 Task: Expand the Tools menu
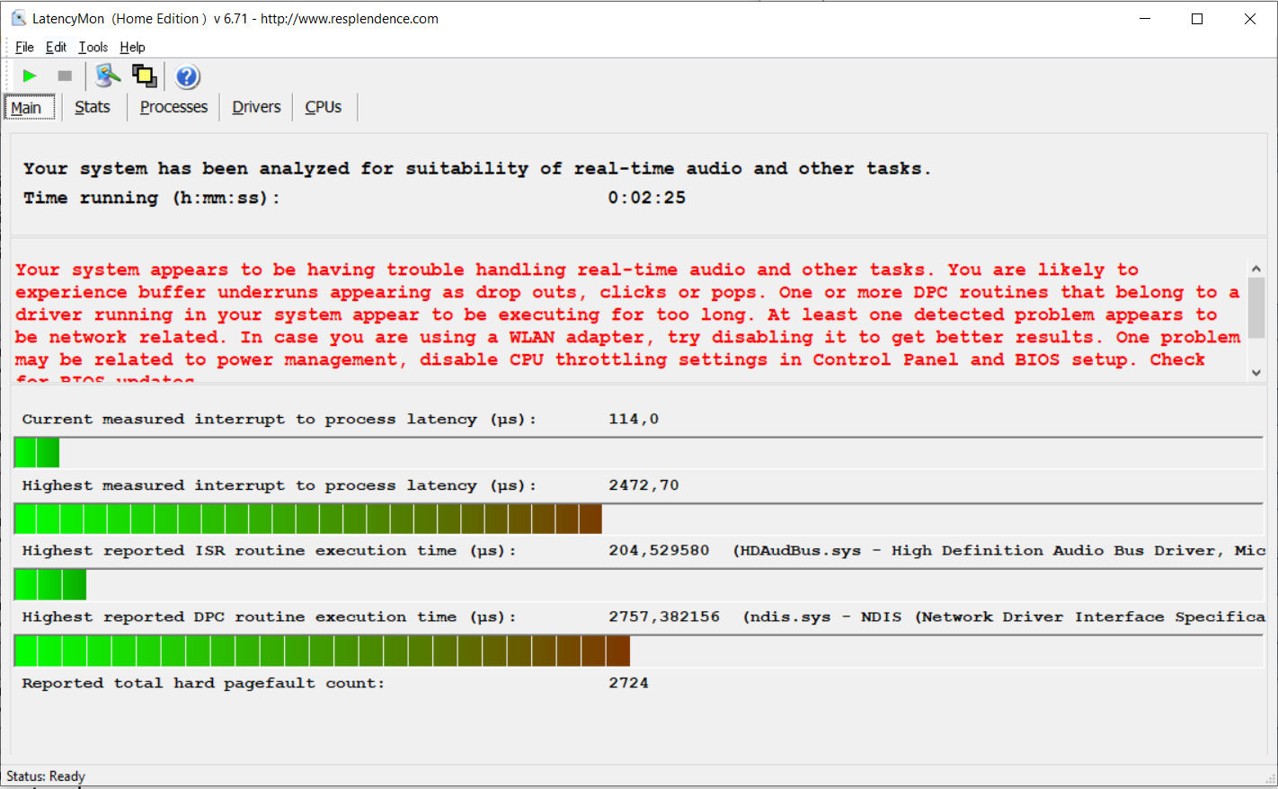pos(93,47)
